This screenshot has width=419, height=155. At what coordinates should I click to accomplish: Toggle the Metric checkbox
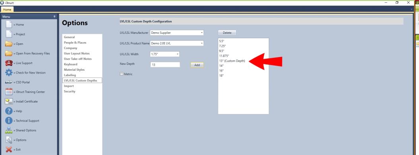coord(121,74)
